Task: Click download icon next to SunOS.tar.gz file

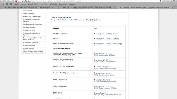Action: tap(95, 43)
